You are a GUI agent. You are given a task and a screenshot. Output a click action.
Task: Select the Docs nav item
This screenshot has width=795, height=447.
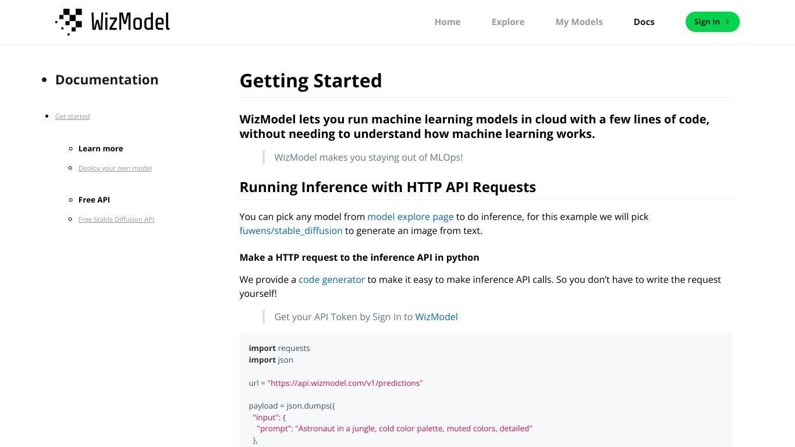[644, 22]
